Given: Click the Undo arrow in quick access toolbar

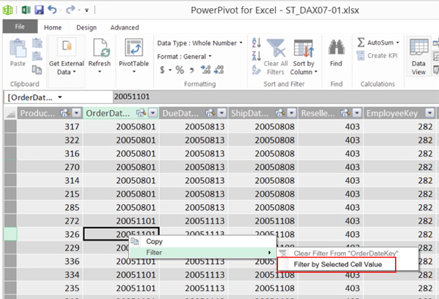Looking at the screenshot, I should [x=53, y=10].
